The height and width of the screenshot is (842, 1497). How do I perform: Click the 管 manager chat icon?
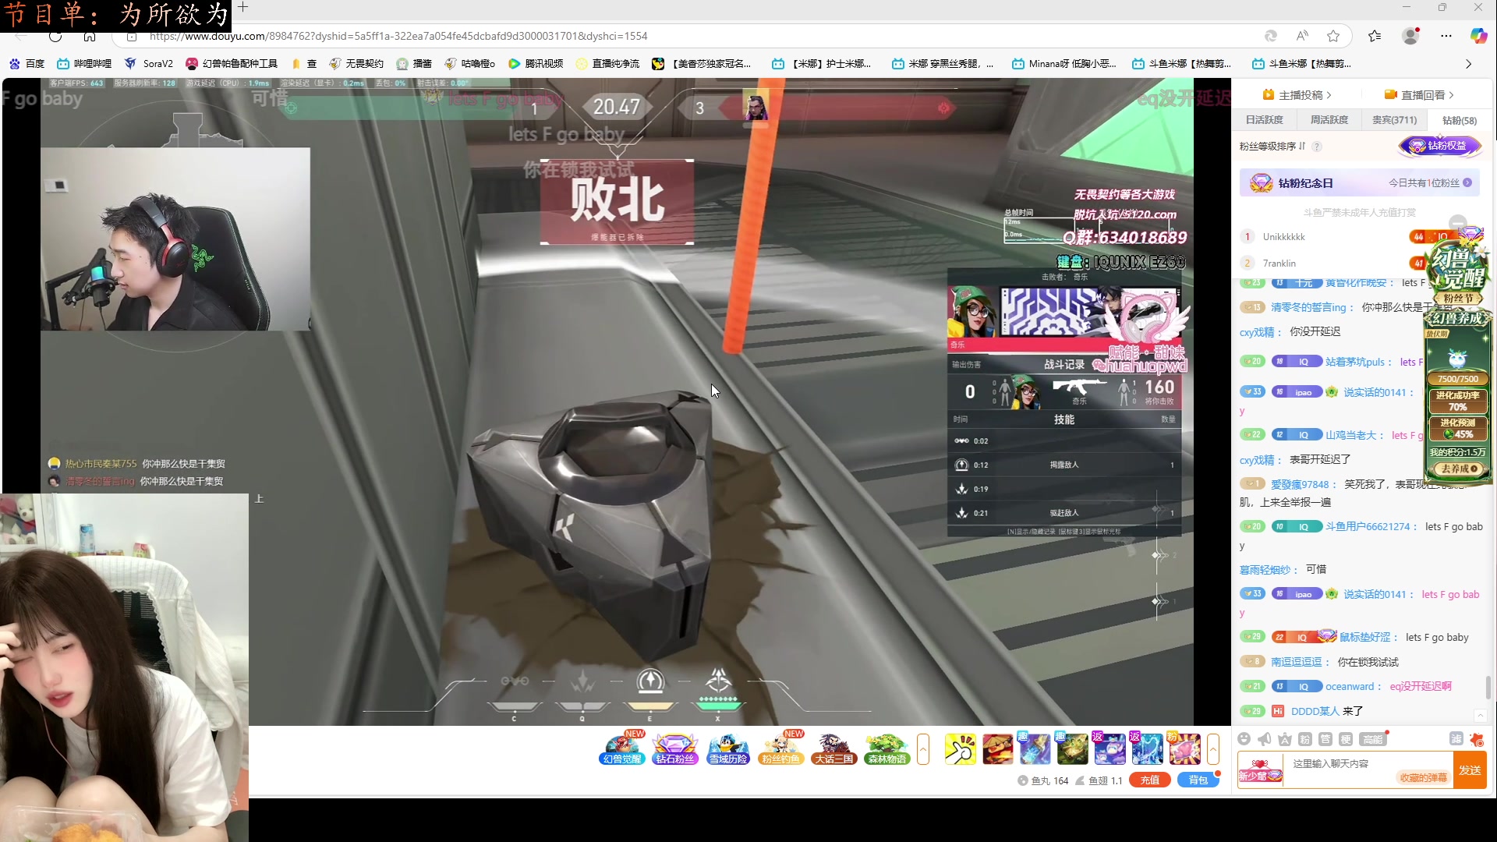1325,739
